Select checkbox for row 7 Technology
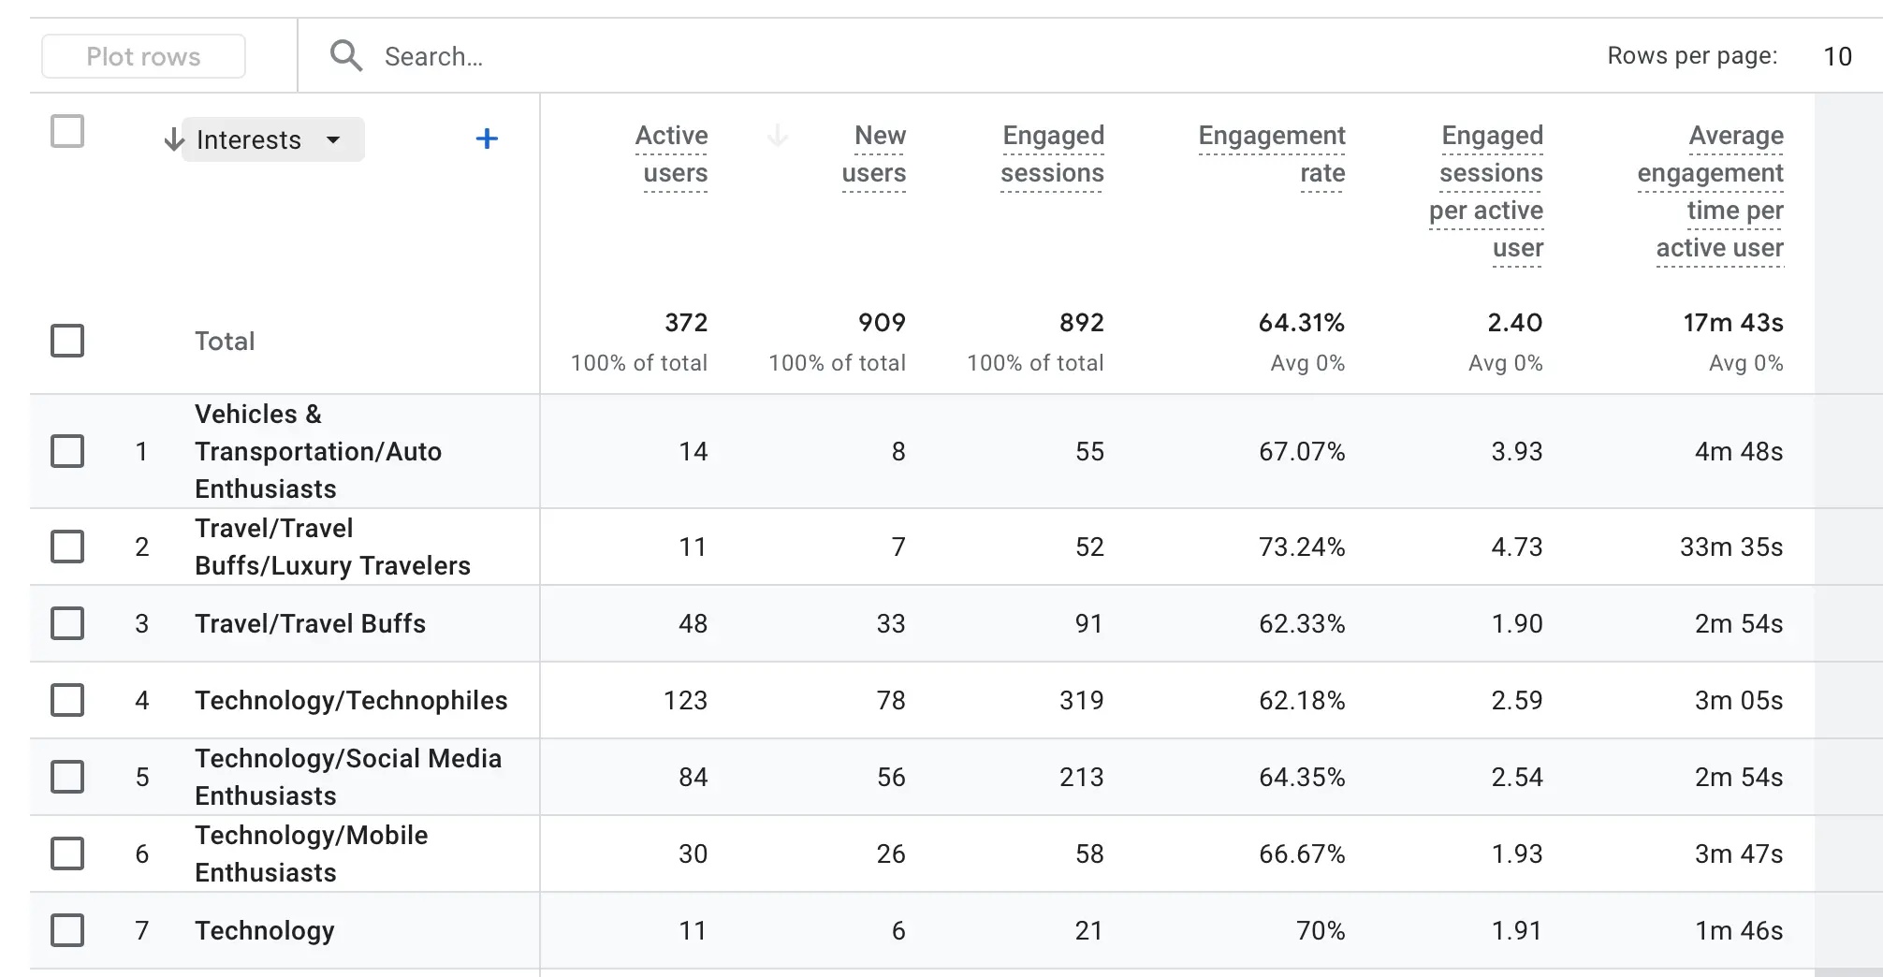Screen dimensions: 1883x977 click(x=67, y=930)
